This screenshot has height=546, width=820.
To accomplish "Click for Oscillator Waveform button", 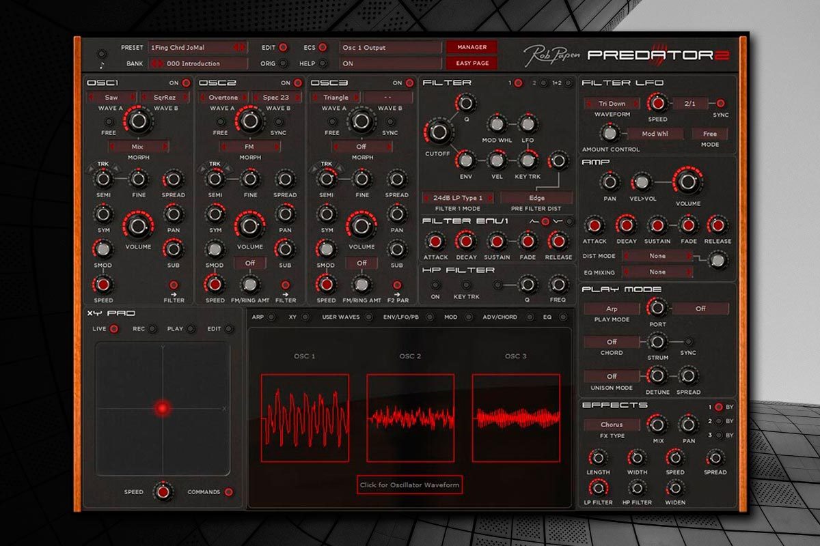I will click(410, 485).
